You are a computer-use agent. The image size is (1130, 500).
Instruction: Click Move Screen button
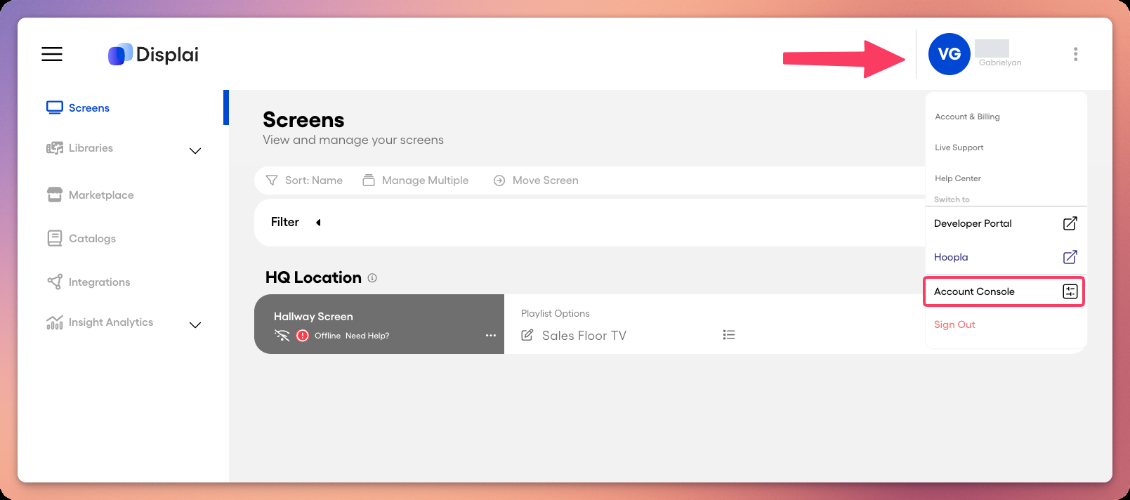coord(546,180)
